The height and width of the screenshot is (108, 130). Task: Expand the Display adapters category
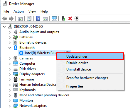pos(10,74)
